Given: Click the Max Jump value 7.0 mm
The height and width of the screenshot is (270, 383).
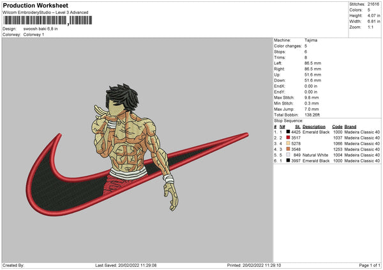Looking at the screenshot, I should [312, 109].
